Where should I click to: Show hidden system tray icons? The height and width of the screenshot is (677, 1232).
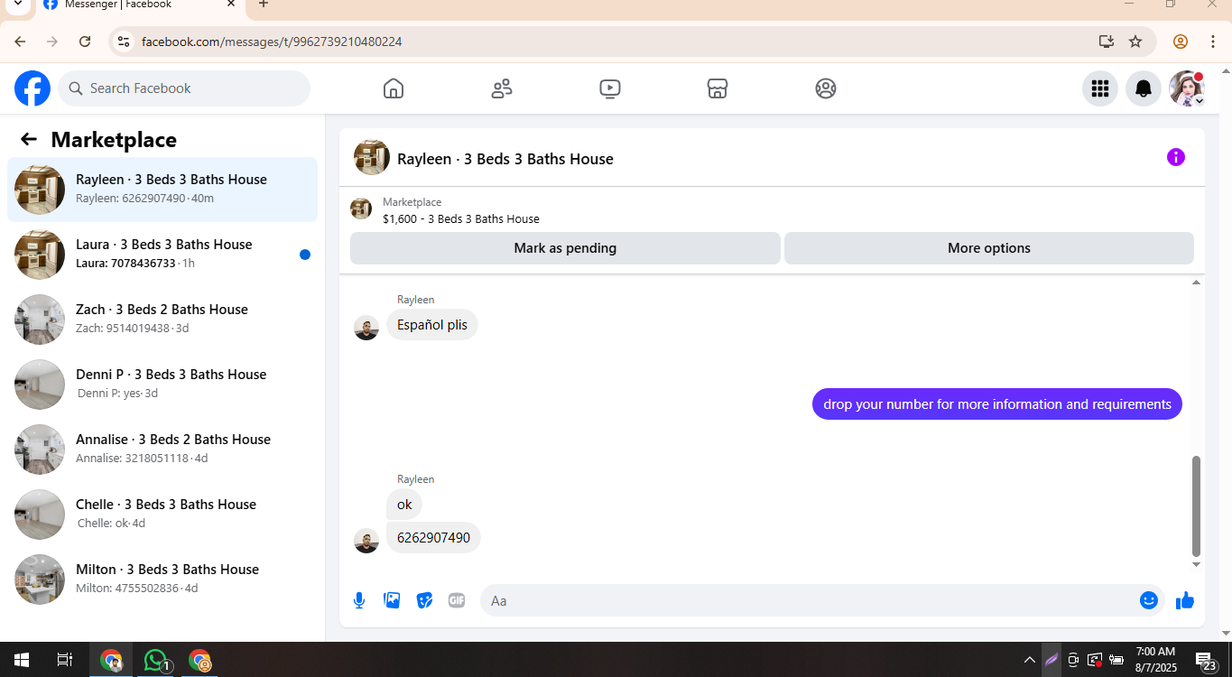(x=1029, y=660)
